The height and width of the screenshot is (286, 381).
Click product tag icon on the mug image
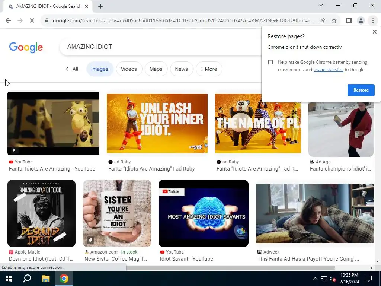pos(90,240)
